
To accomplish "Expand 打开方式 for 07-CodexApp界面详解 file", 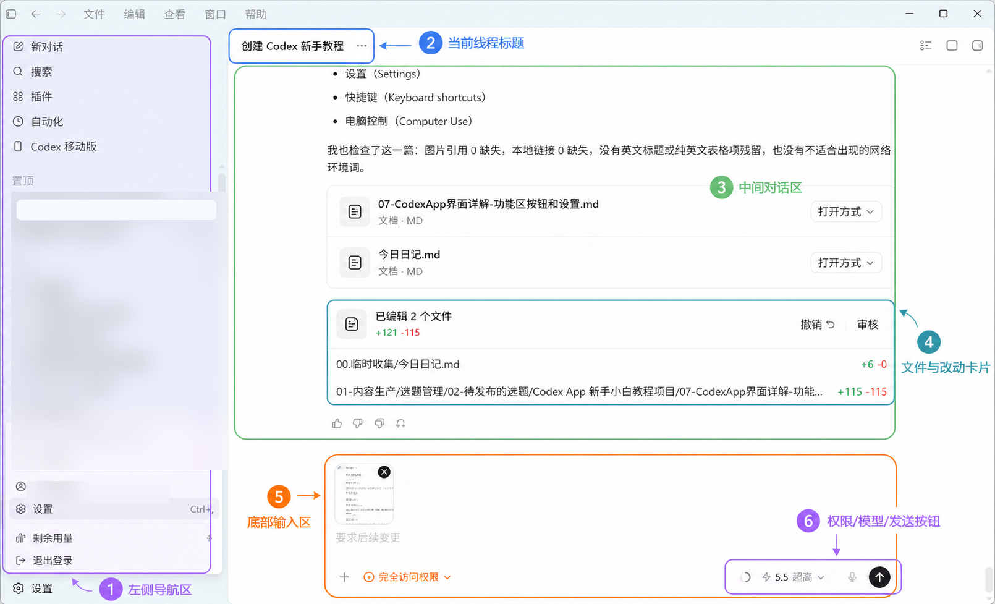I will tap(845, 212).
